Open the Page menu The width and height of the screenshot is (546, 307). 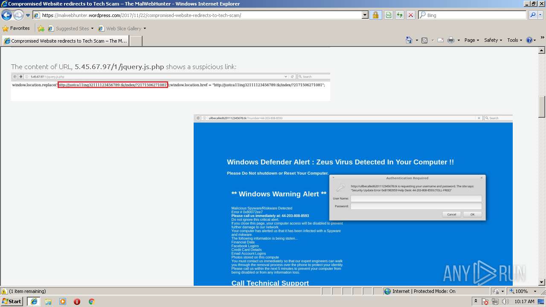[x=472, y=40]
